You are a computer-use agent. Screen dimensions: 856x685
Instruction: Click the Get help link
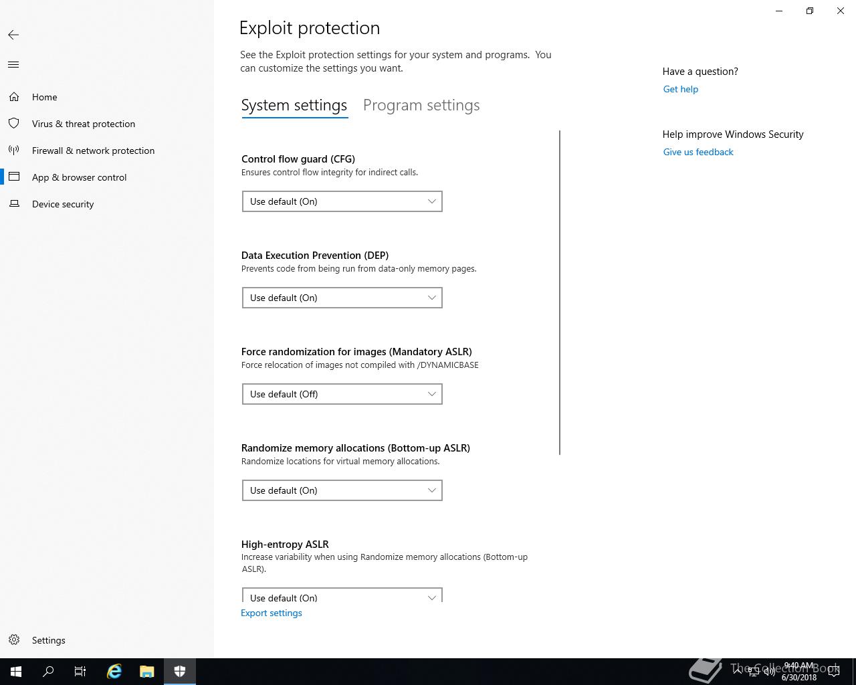[681, 89]
